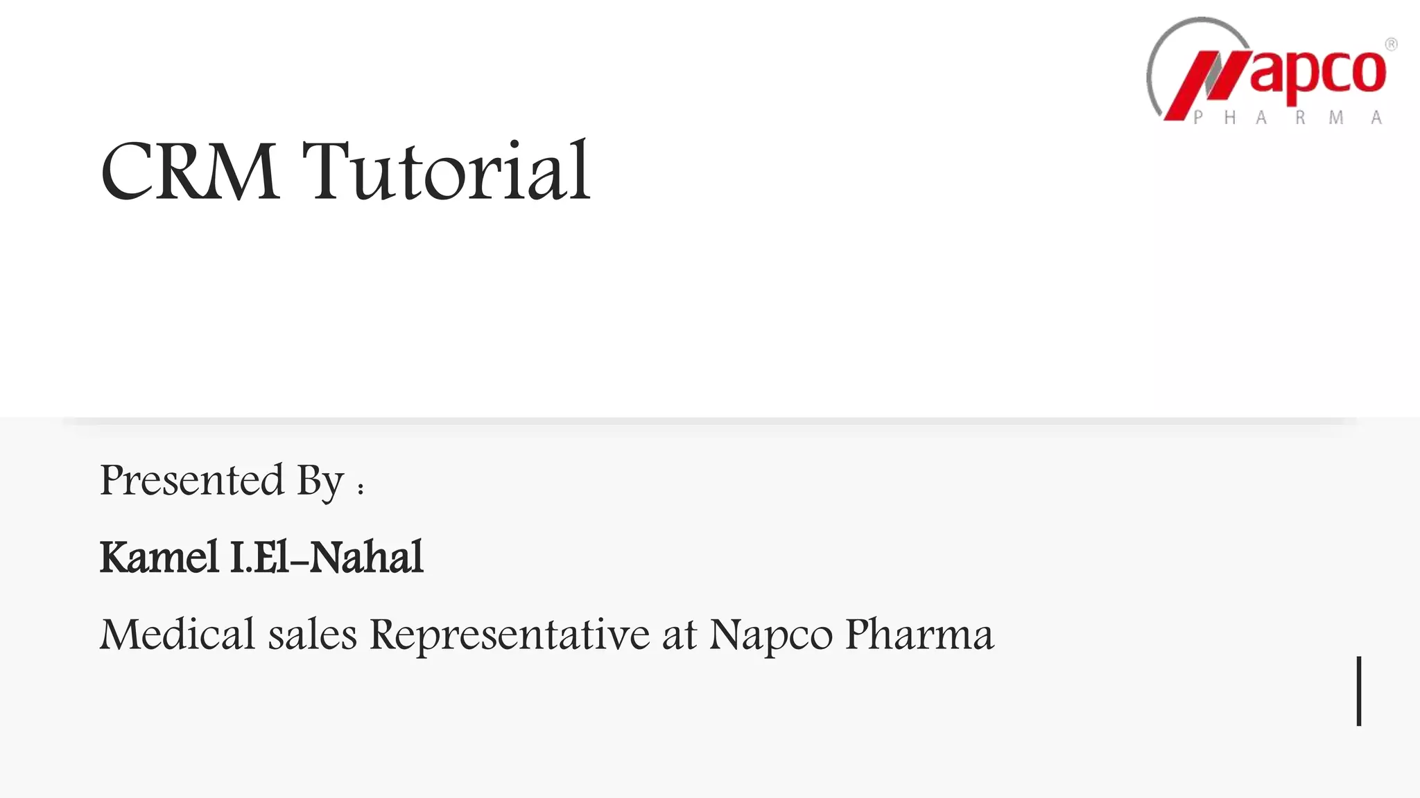Click the word 'CRM' in the title
The width and height of the screenshot is (1420, 798).
click(189, 171)
